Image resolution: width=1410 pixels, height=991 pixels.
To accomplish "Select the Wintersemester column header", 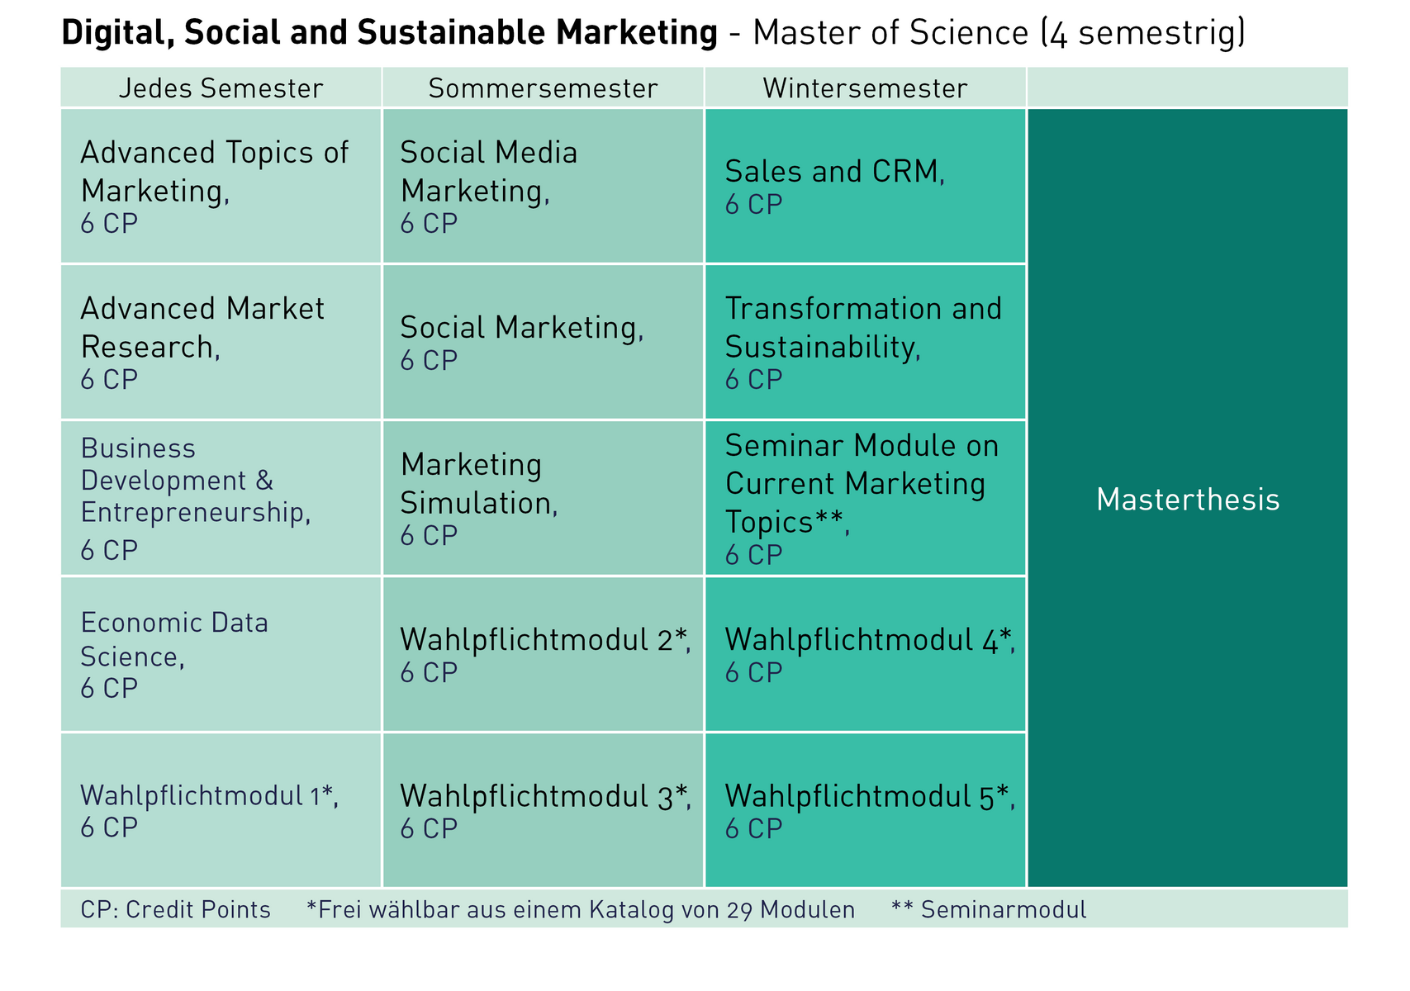I will (865, 88).
